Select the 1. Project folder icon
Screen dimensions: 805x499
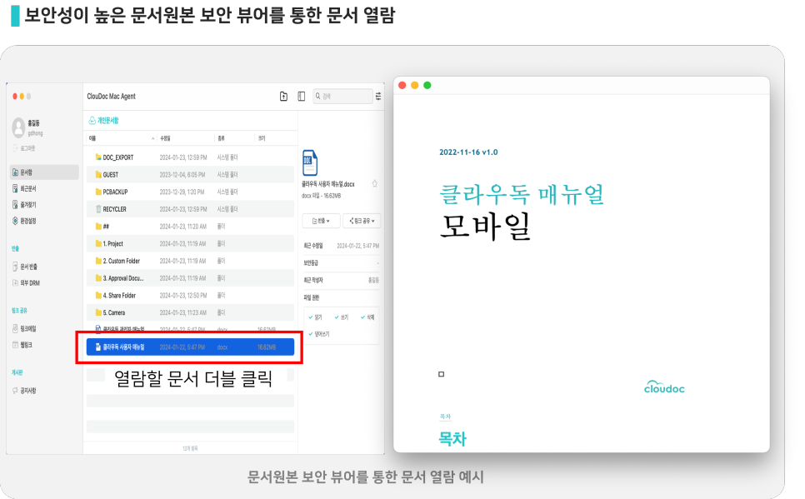pyautogui.click(x=98, y=243)
